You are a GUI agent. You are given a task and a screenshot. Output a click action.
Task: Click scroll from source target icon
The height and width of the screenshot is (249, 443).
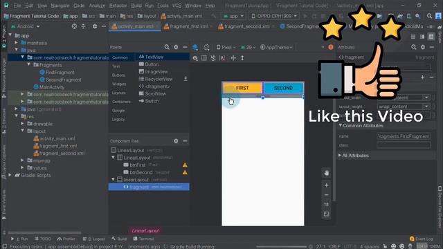click(x=74, y=26)
